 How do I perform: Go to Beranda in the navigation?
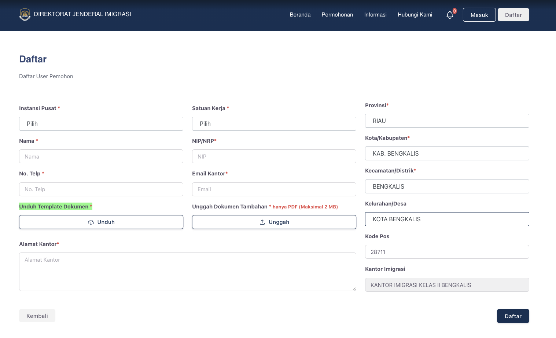click(x=300, y=15)
